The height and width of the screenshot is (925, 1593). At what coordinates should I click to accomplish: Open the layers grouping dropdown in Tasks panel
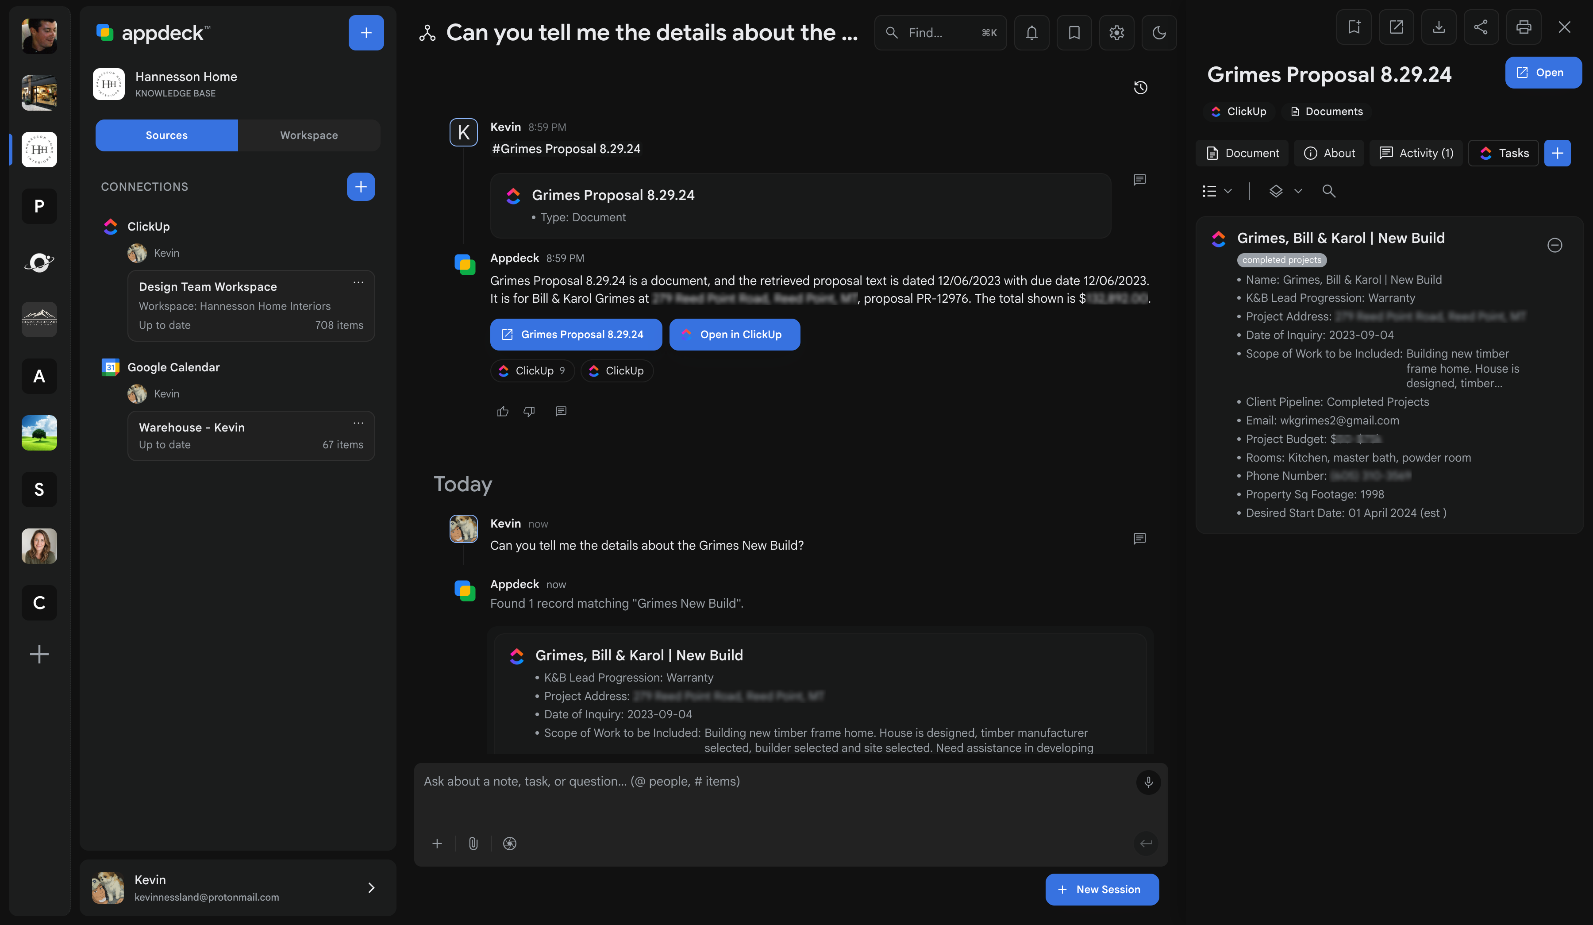pyautogui.click(x=1286, y=191)
